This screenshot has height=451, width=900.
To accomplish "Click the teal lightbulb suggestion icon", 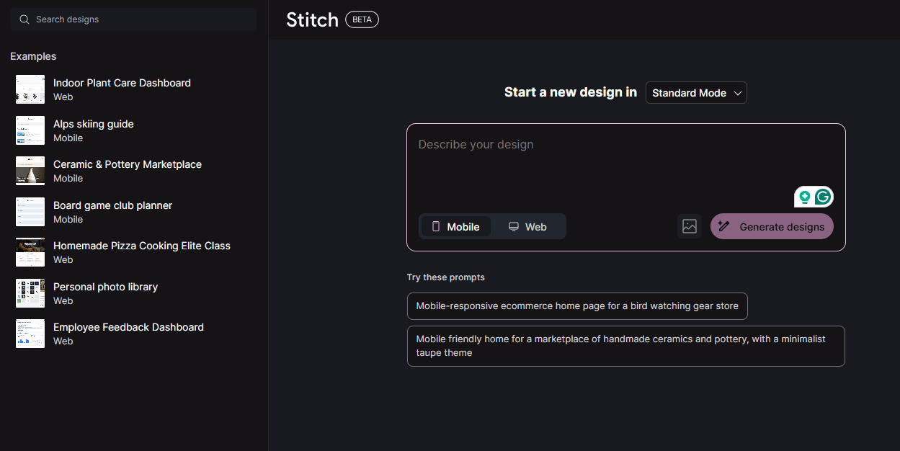I will 804,197.
